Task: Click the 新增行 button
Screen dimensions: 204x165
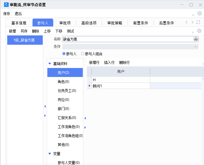Action: click(x=94, y=62)
